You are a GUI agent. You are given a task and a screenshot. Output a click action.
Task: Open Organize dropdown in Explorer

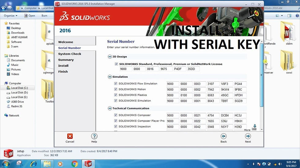(10, 16)
